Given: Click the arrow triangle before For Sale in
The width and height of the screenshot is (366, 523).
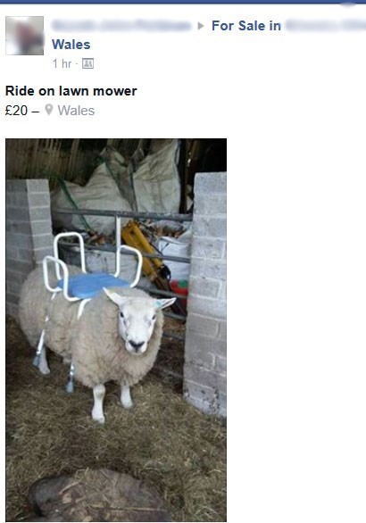Looking at the screenshot, I should point(201,26).
